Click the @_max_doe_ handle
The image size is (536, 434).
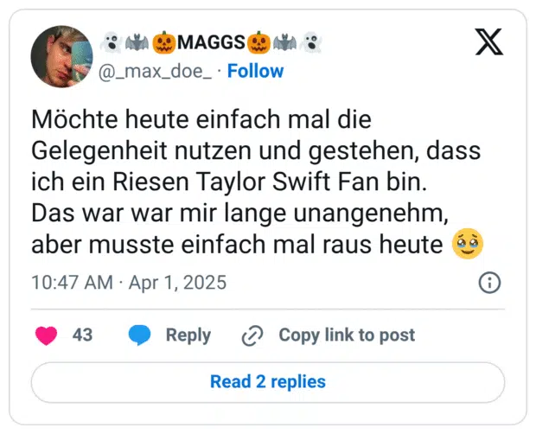[x=156, y=71]
